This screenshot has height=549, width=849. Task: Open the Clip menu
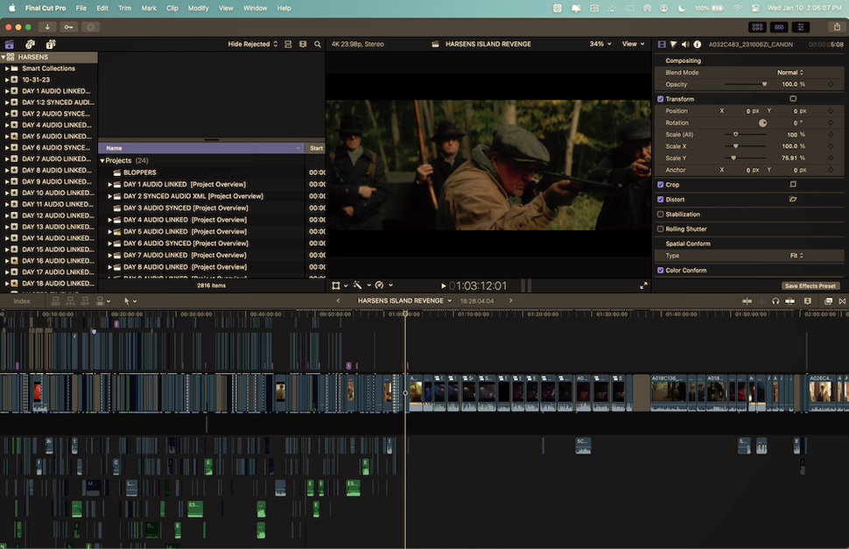pos(172,8)
